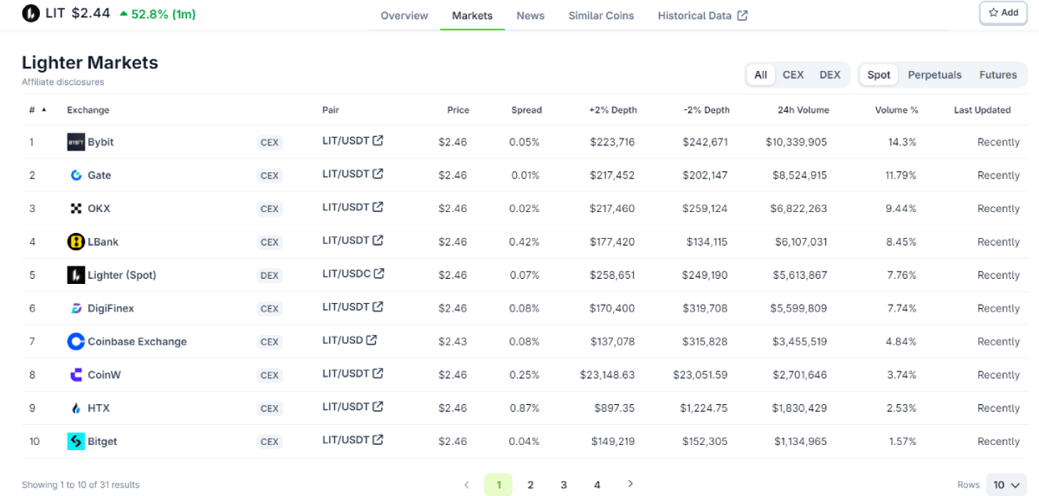
Task: Filter markets by CEX
Action: (x=793, y=74)
